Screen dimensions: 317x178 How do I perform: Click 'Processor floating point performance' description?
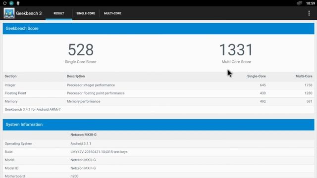pos(96,93)
